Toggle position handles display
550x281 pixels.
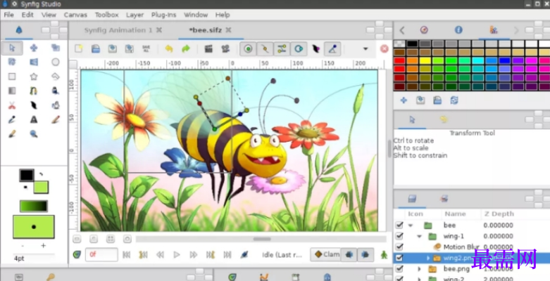click(248, 48)
